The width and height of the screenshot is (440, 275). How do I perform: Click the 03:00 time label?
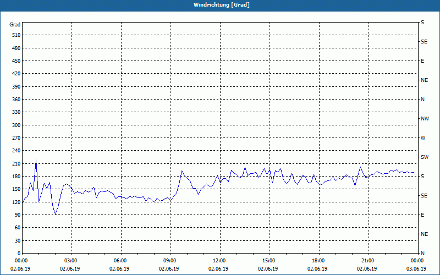[71, 261]
